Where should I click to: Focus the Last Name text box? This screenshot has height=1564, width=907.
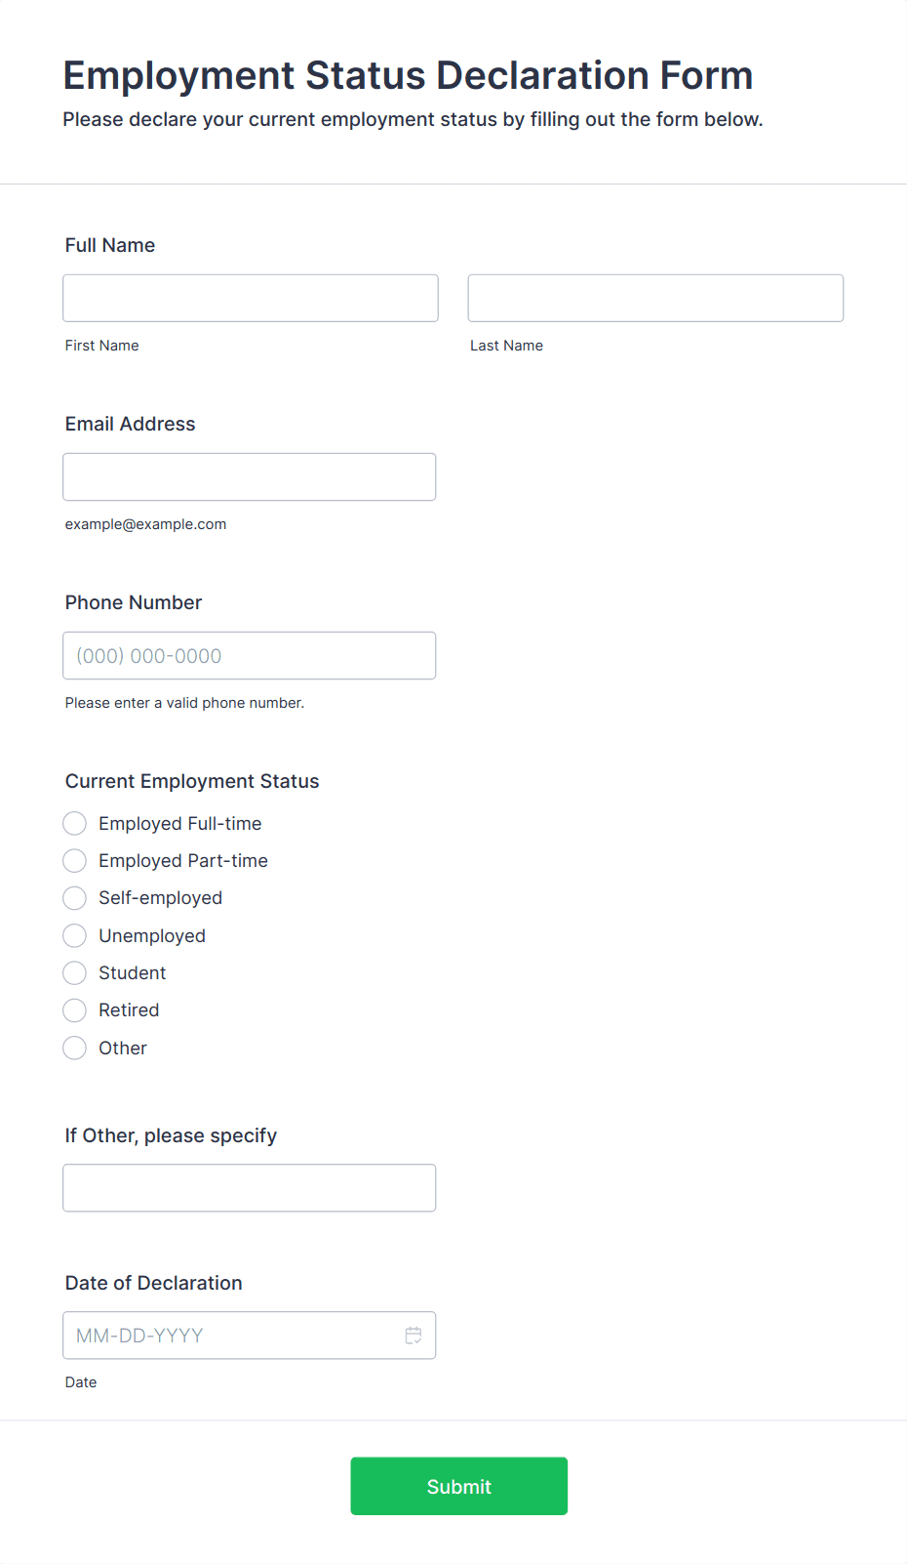(655, 298)
